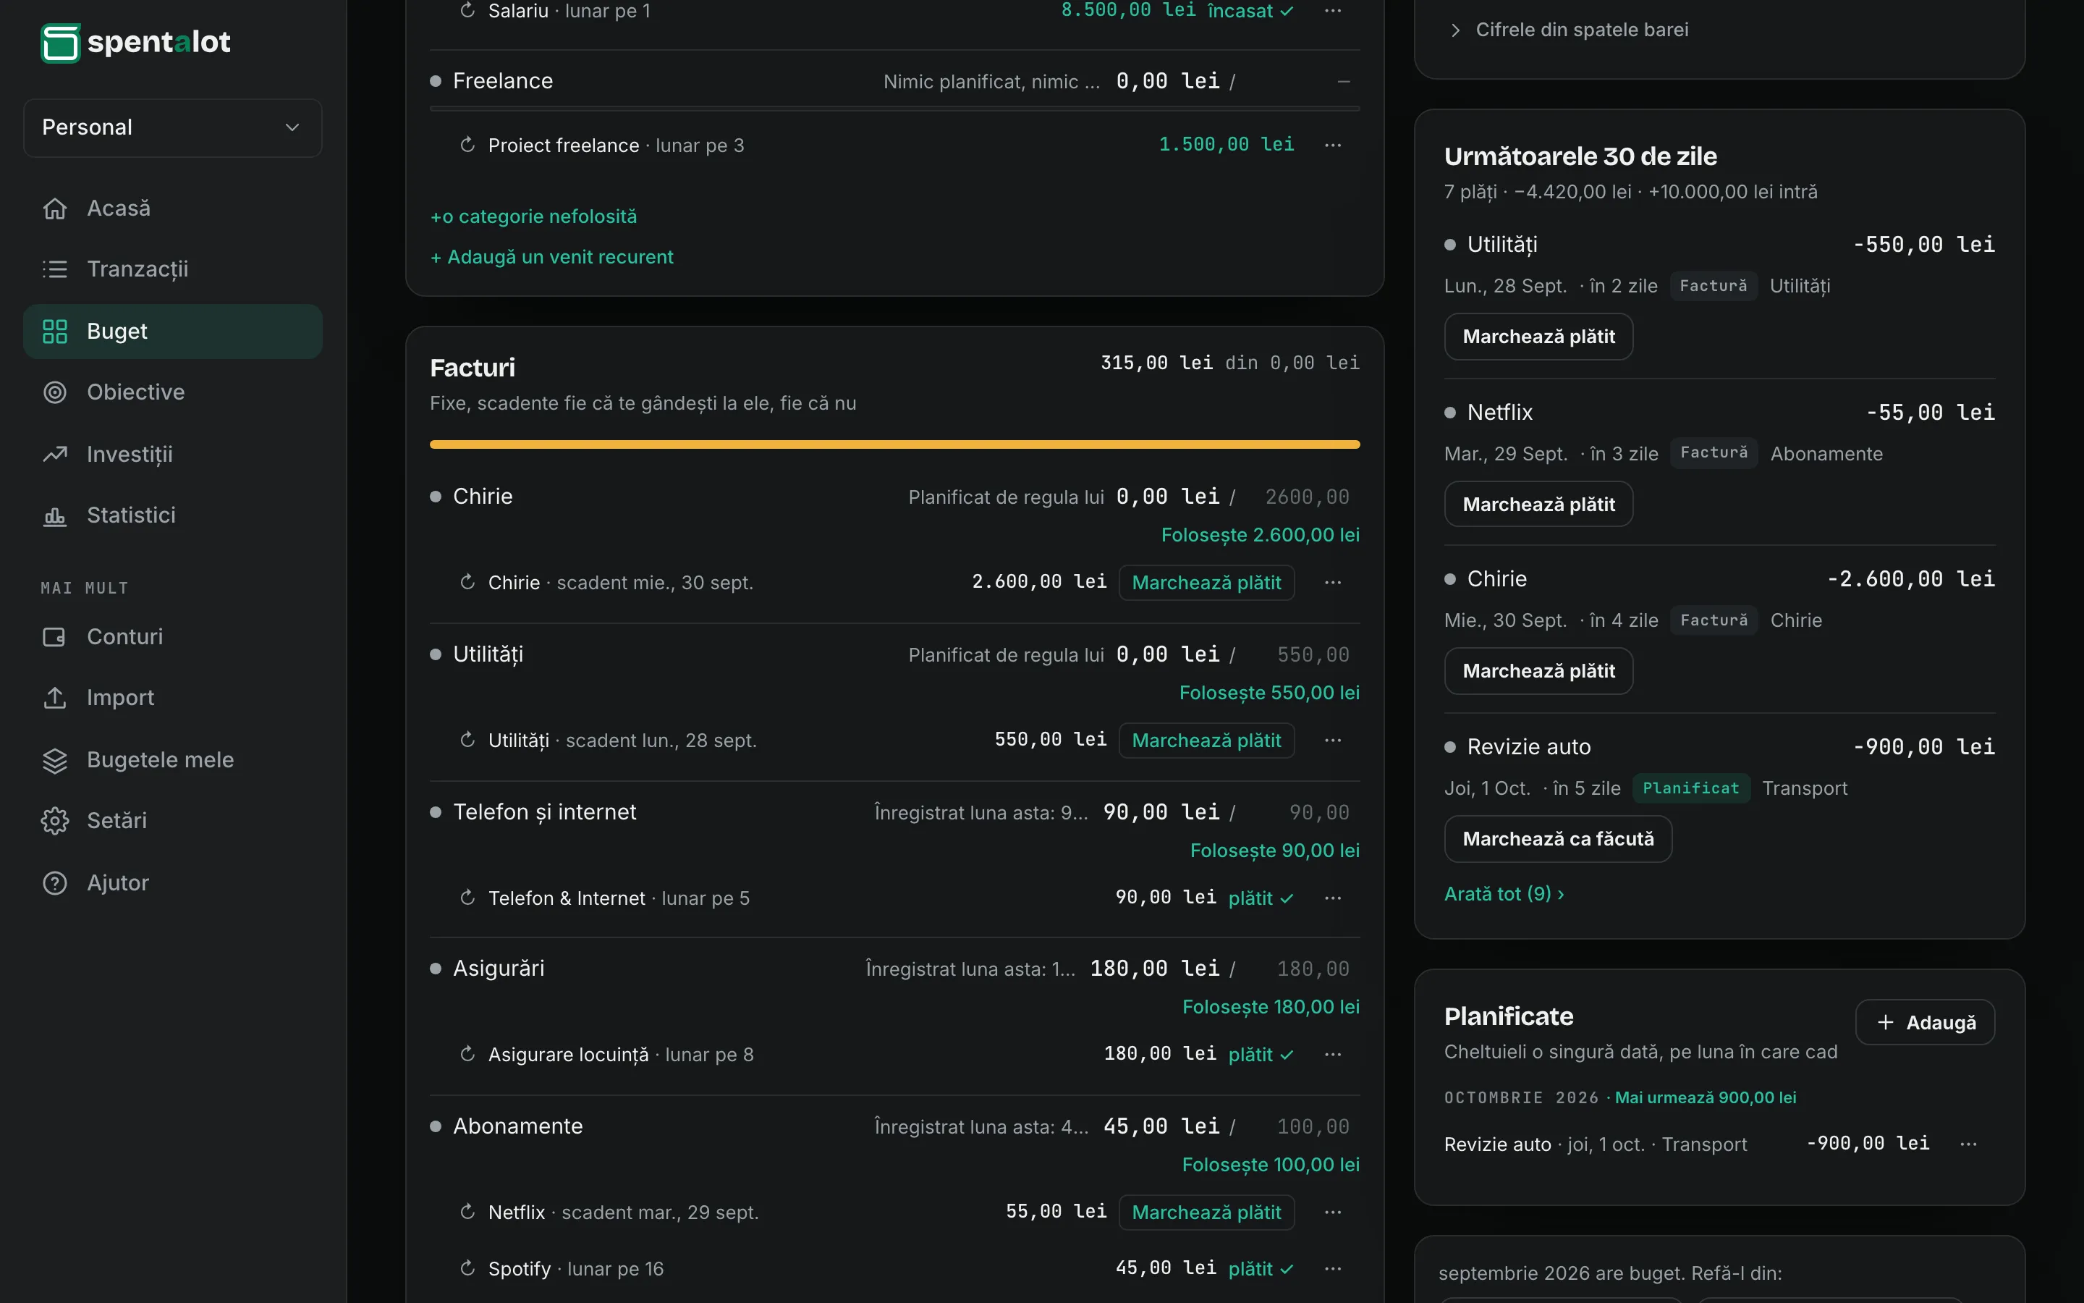Open options for Asigurare locuință row
The width and height of the screenshot is (2084, 1303).
point(1333,1054)
